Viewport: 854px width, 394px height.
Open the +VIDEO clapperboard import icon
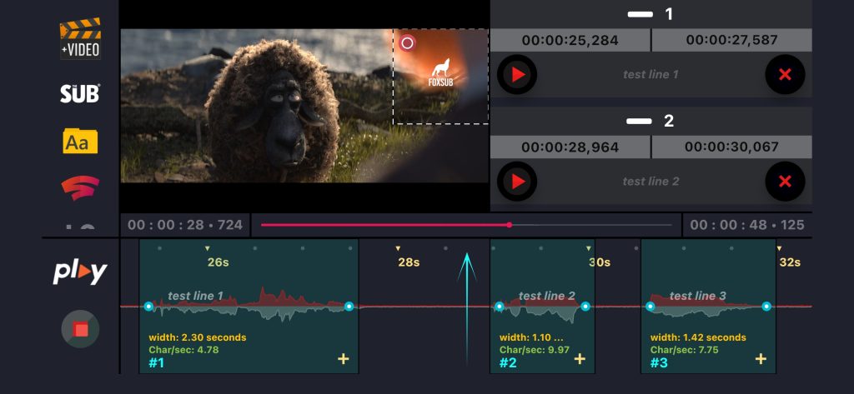[80, 38]
